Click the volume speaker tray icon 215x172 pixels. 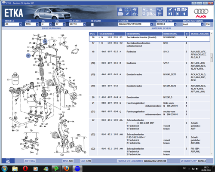197,169
